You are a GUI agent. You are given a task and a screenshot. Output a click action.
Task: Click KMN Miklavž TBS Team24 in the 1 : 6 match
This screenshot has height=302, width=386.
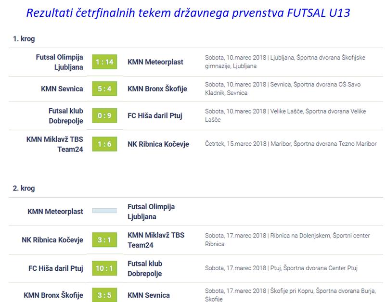click(x=54, y=144)
